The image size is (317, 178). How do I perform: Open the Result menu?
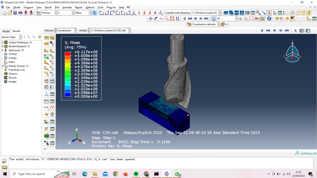48,7
